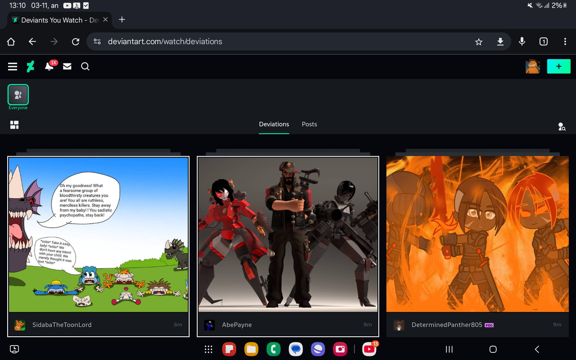Click SidabaTheToonLord's small avatar
This screenshot has width=576, height=360.
click(20, 325)
